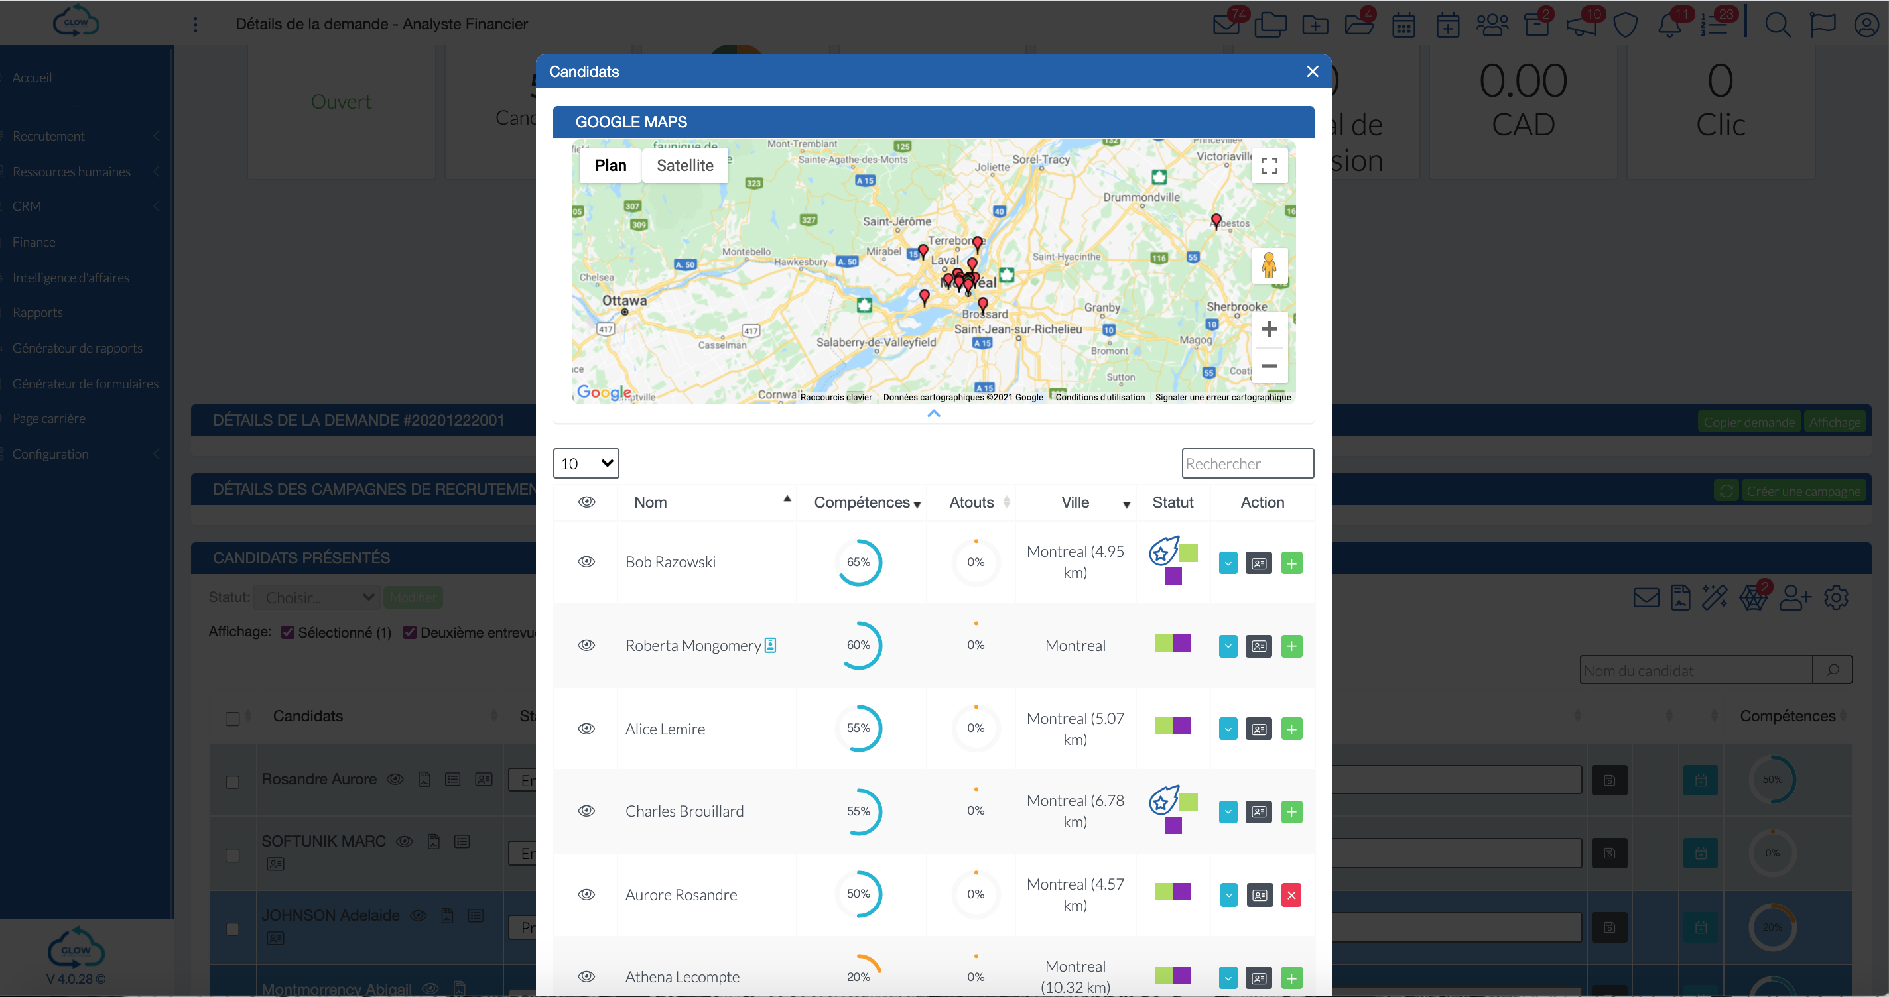Toggle visibility eye for Alice Lemire
This screenshot has height=997, width=1889.
(586, 729)
